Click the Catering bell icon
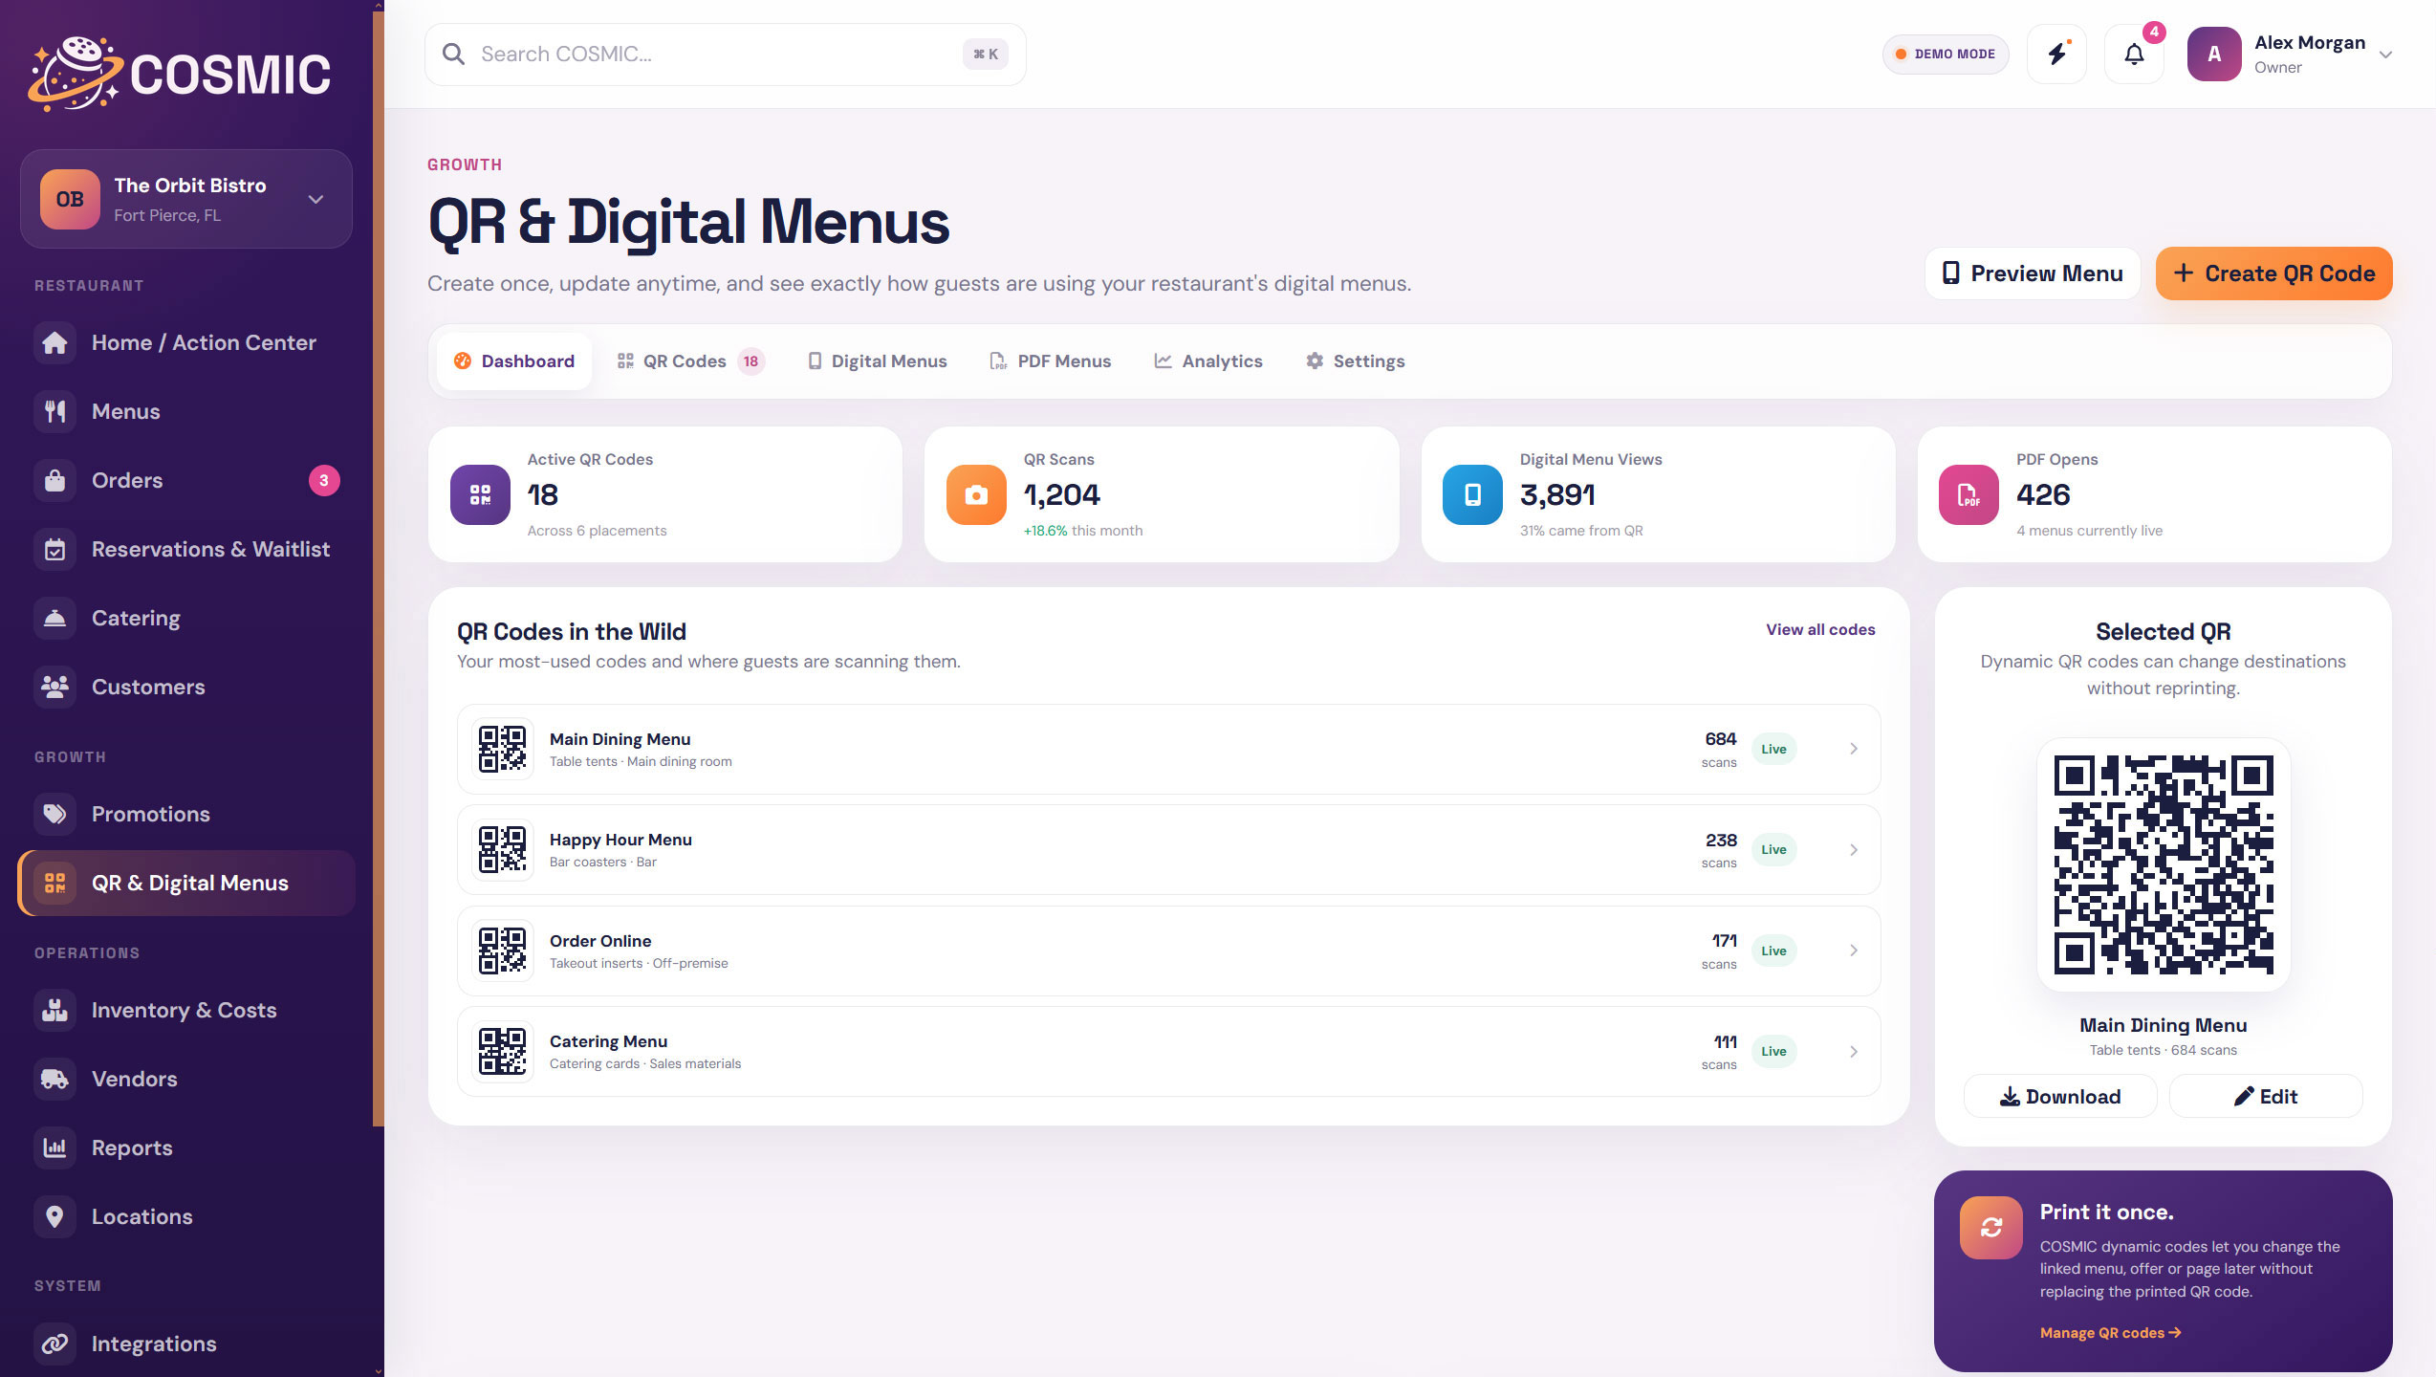 55,618
